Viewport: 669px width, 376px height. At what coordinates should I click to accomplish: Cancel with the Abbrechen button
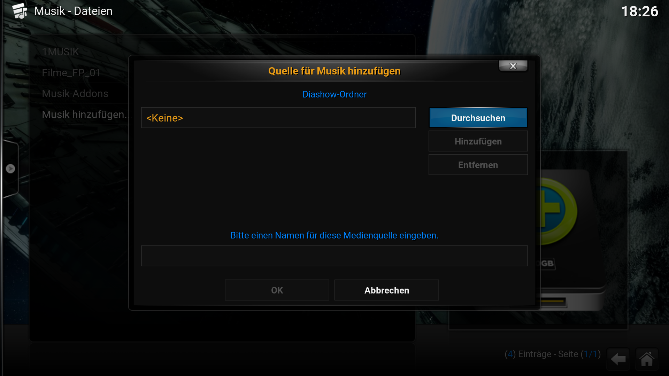(387, 290)
